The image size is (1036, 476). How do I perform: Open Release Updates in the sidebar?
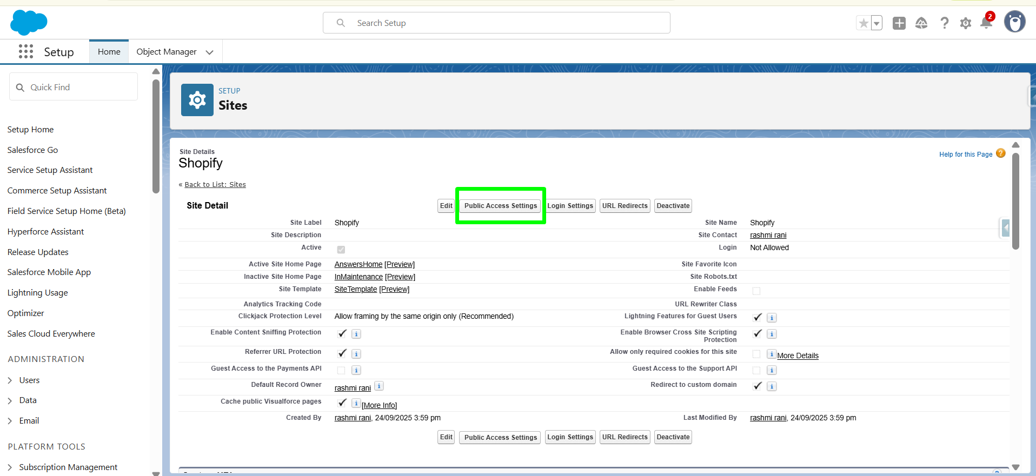(38, 252)
